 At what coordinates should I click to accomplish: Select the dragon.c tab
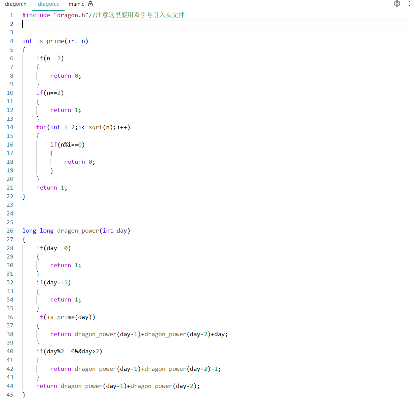(x=48, y=4)
